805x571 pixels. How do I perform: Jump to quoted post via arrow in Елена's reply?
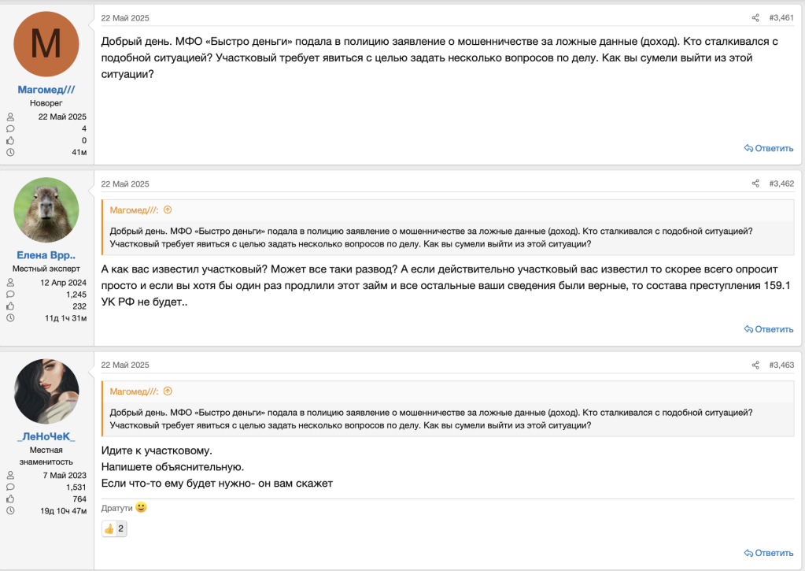tap(168, 210)
